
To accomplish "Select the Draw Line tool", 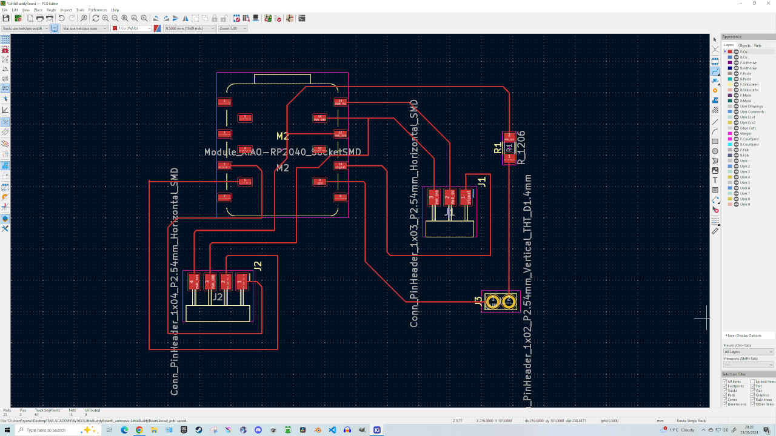I will (715, 122).
